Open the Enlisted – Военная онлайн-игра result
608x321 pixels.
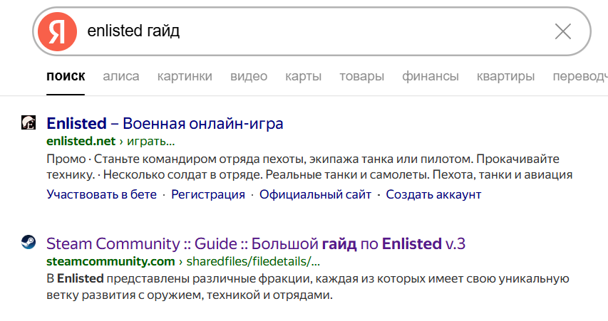click(165, 123)
